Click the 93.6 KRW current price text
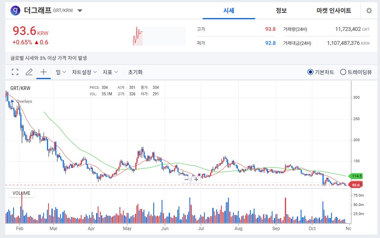This screenshot has height=238, width=380. click(30, 31)
